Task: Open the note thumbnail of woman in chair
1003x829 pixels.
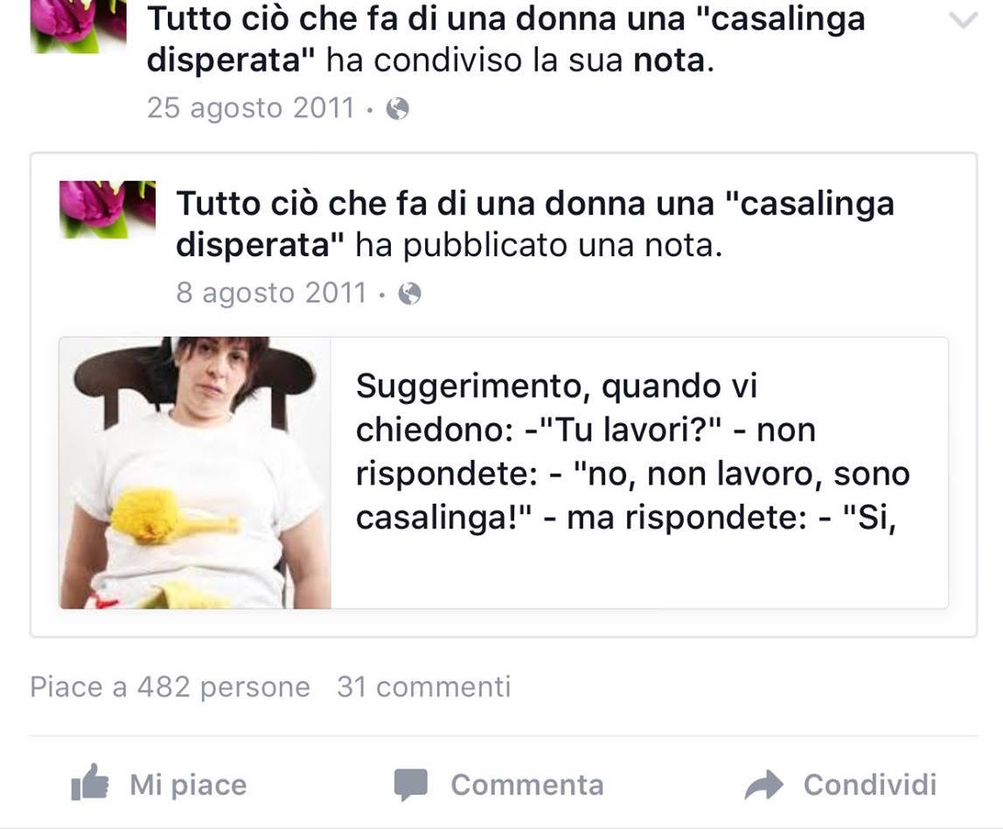Action: 195,473
